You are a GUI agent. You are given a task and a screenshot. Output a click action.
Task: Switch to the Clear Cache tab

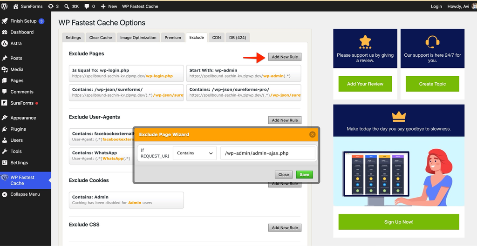101,38
